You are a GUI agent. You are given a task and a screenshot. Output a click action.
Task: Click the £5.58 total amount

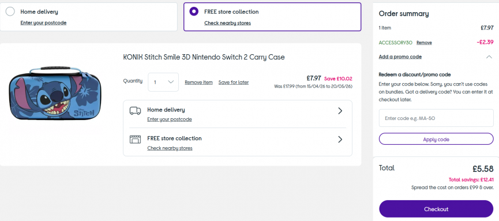(483, 168)
